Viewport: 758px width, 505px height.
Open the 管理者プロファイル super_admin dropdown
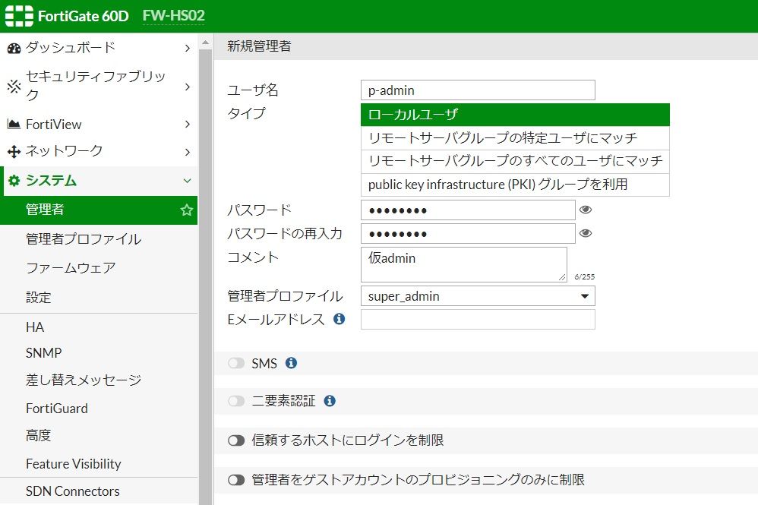click(478, 295)
